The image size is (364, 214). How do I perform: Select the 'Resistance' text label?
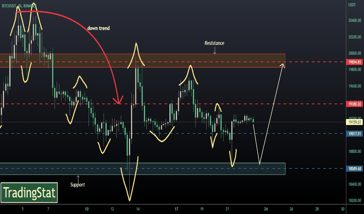tap(214, 43)
